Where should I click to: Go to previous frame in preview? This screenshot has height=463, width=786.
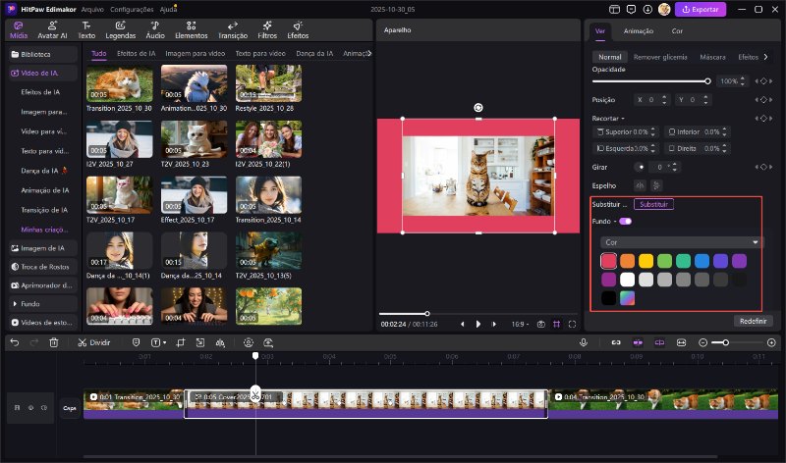tap(462, 325)
